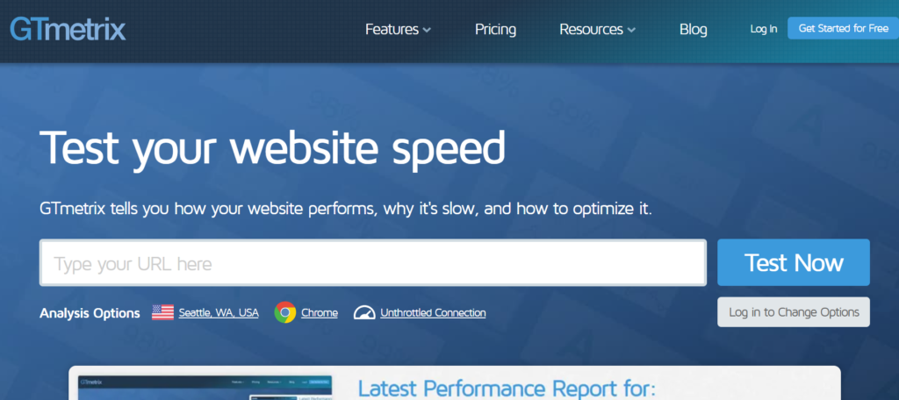Image resolution: width=899 pixels, height=400 pixels.
Task: Click the chevron arrow beside Resources
Action: tap(631, 30)
